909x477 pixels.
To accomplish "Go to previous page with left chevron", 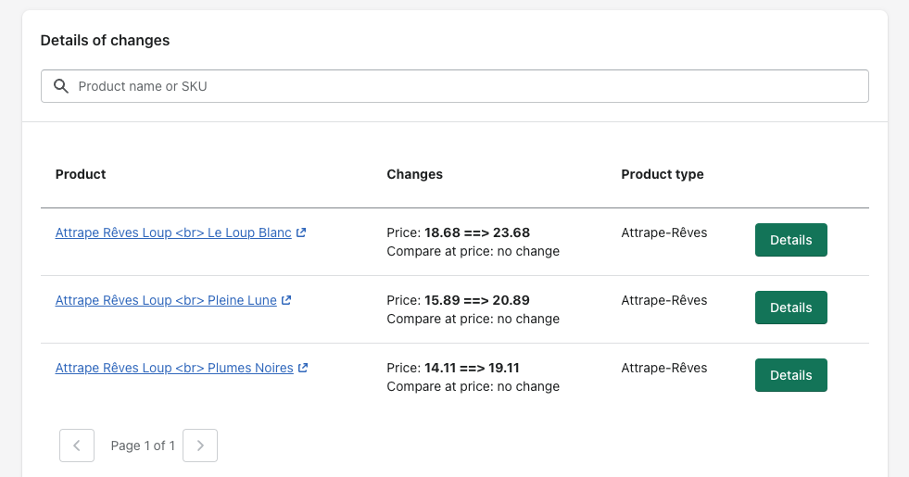I will click(77, 446).
